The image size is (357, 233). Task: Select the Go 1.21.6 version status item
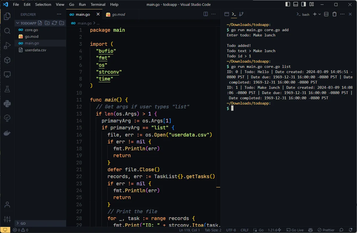[275, 230]
